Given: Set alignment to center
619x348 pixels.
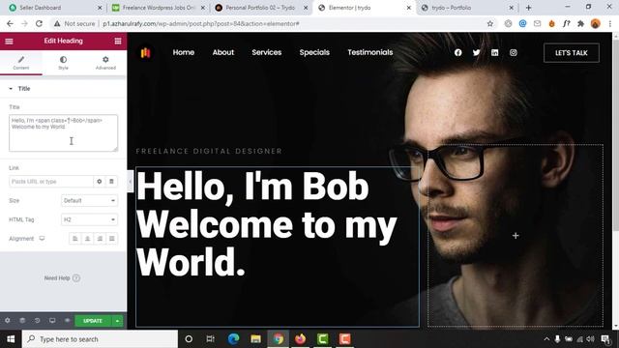Looking at the screenshot, I should click(87, 239).
